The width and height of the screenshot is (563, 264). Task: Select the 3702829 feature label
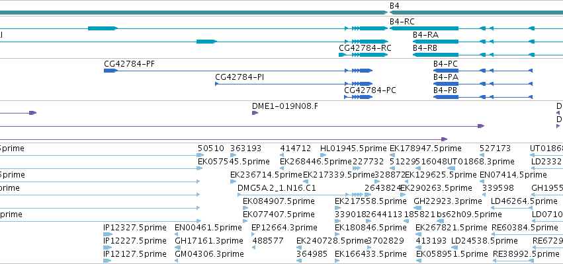click(386, 241)
